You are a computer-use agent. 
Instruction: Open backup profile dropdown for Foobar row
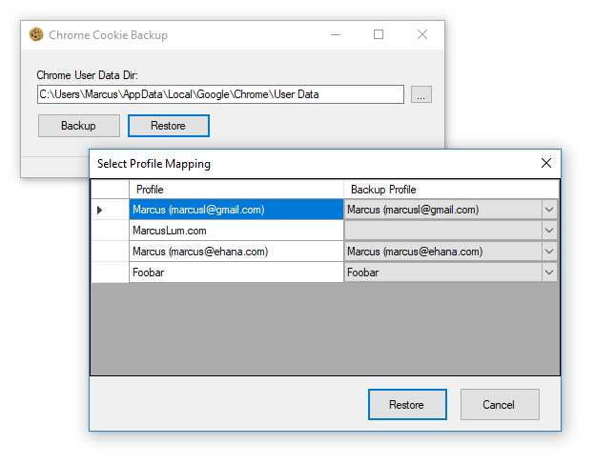click(549, 272)
